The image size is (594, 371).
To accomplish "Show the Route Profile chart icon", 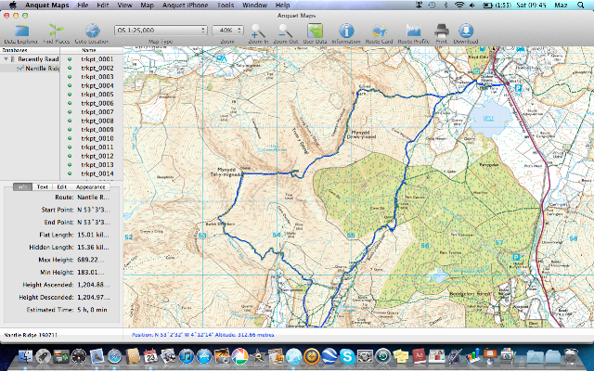I will pos(413,31).
